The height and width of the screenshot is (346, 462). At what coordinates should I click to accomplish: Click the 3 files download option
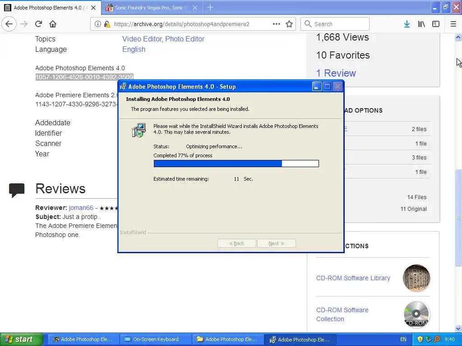(419, 158)
